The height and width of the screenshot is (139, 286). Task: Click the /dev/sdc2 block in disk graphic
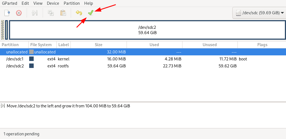pos(147,30)
